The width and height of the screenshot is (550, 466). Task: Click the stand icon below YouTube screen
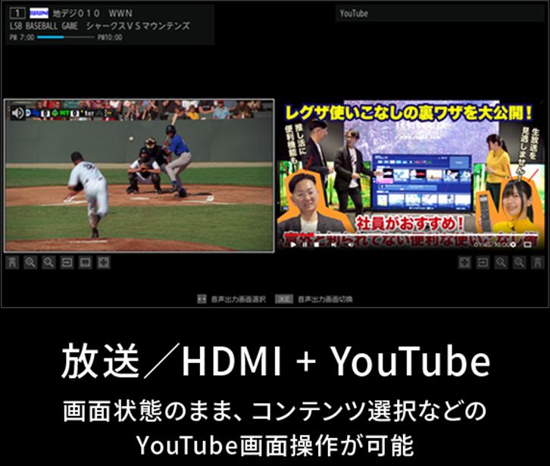click(x=538, y=262)
